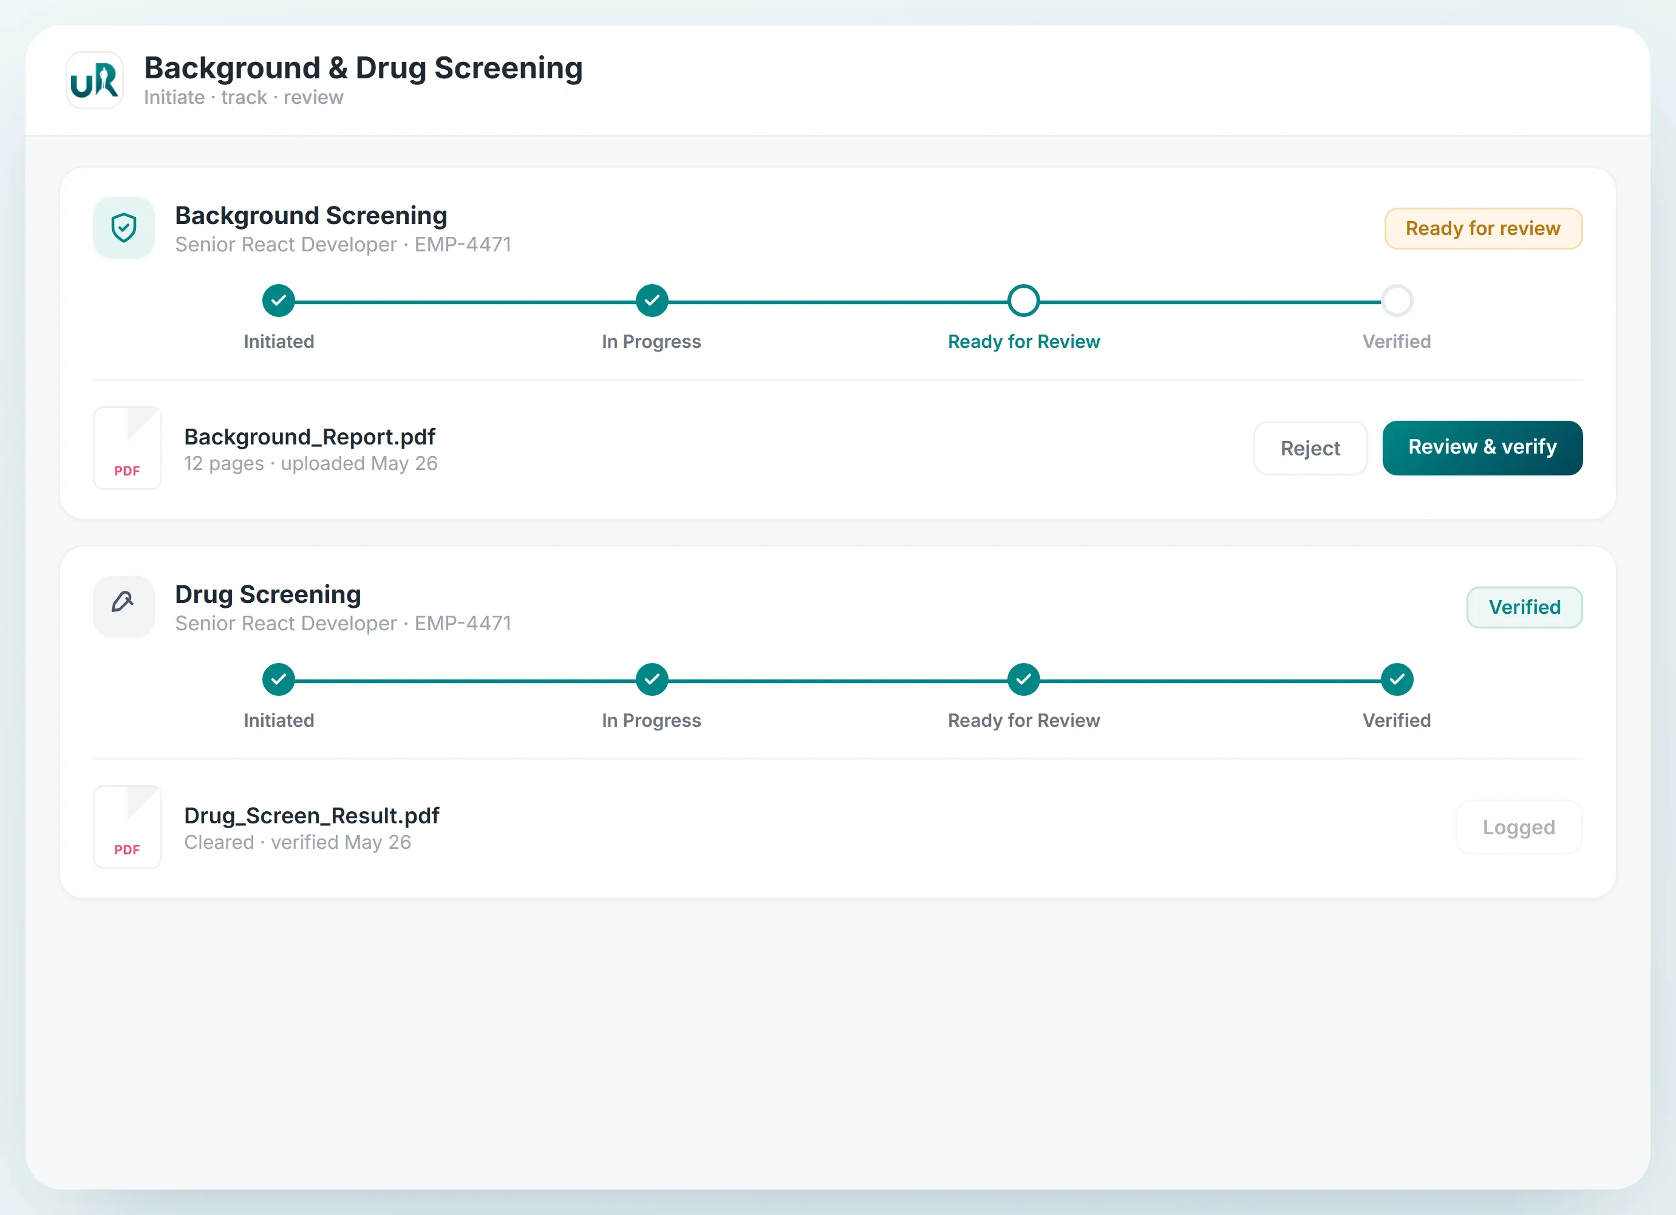Click the Background_Report.pdf file name

(x=310, y=437)
